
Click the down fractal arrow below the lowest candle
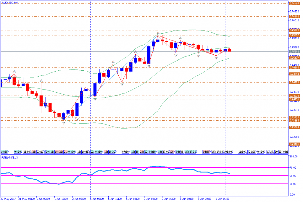click(63, 122)
